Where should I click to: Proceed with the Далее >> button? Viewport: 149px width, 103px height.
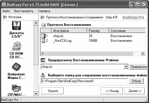(135, 91)
